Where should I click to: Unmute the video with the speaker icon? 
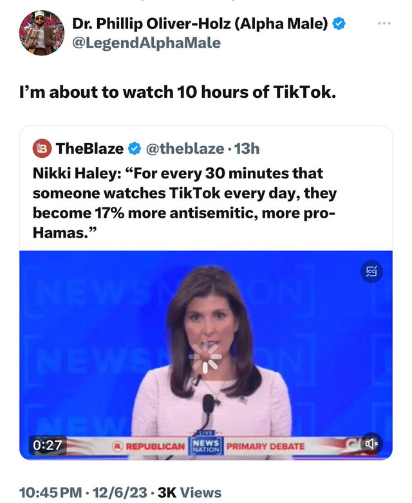click(x=371, y=444)
